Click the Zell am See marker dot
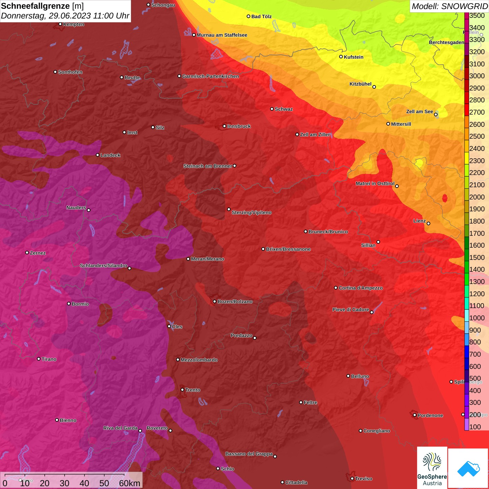The image size is (489, 489). [436, 115]
